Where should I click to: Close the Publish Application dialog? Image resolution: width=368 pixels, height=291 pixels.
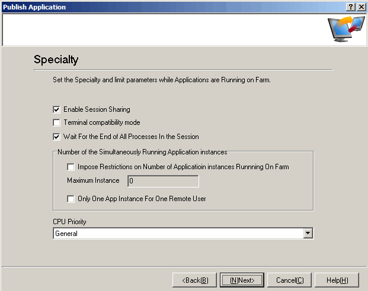point(361,7)
